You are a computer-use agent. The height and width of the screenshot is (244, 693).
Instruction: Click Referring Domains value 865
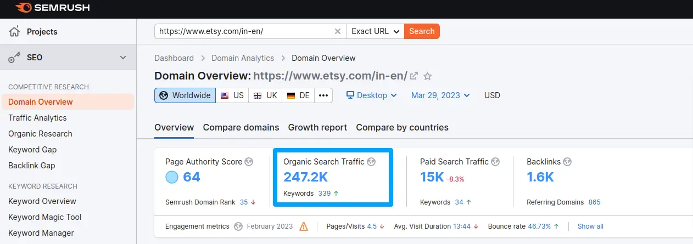594,202
